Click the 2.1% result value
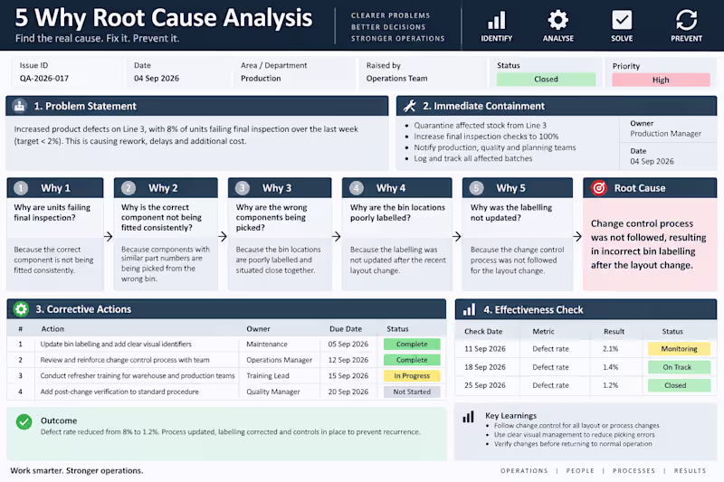Viewport: 724px width, 482px height. (610, 349)
